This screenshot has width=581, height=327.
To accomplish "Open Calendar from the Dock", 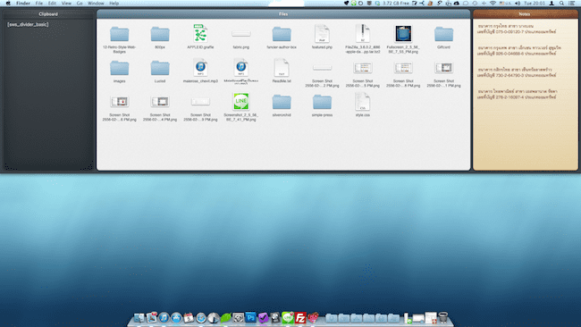I will click(x=189, y=318).
